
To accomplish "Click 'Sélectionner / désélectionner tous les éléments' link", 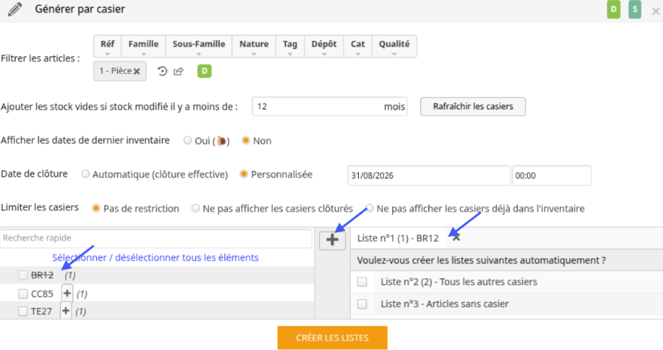I will (155, 258).
